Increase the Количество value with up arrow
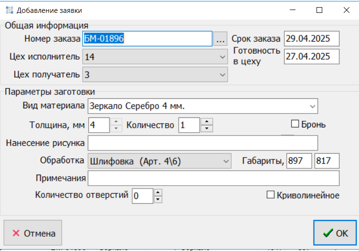 206,122
